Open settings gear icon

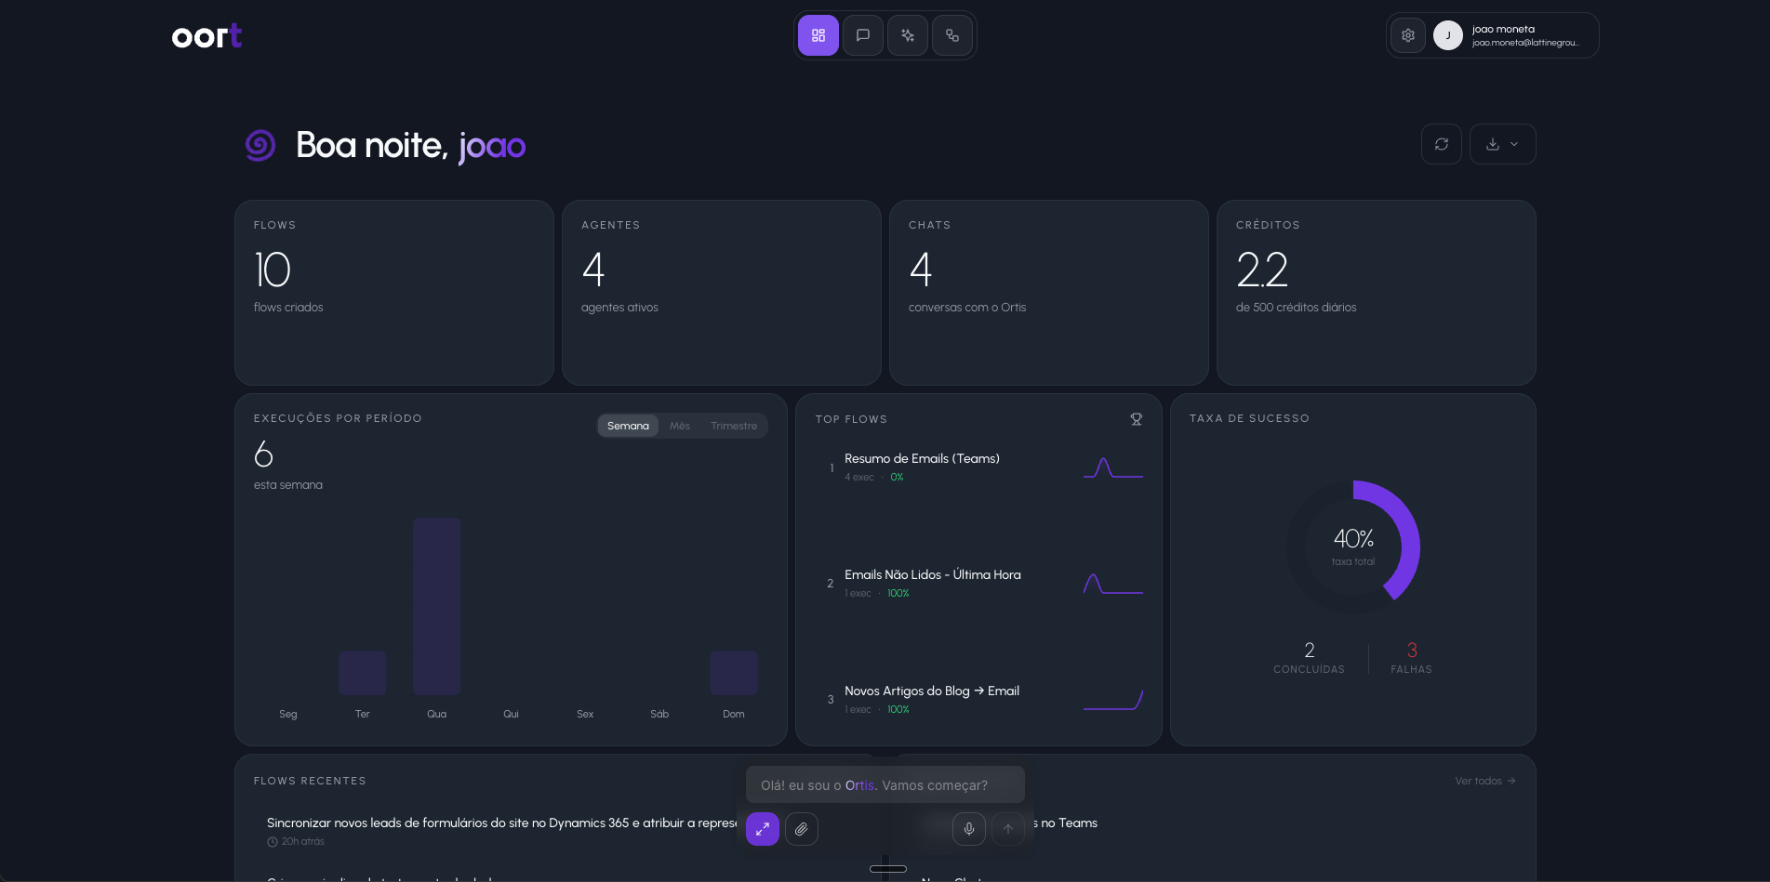[x=1407, y=35]
